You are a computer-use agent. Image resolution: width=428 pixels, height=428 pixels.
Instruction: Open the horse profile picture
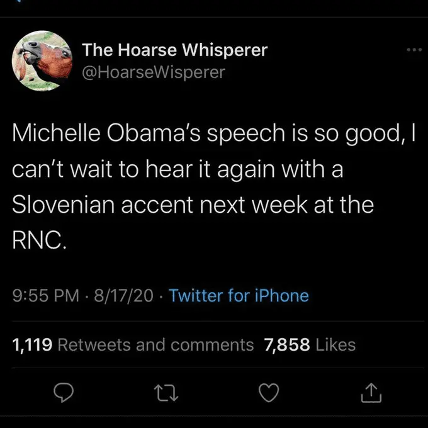(x=42, y=61)
